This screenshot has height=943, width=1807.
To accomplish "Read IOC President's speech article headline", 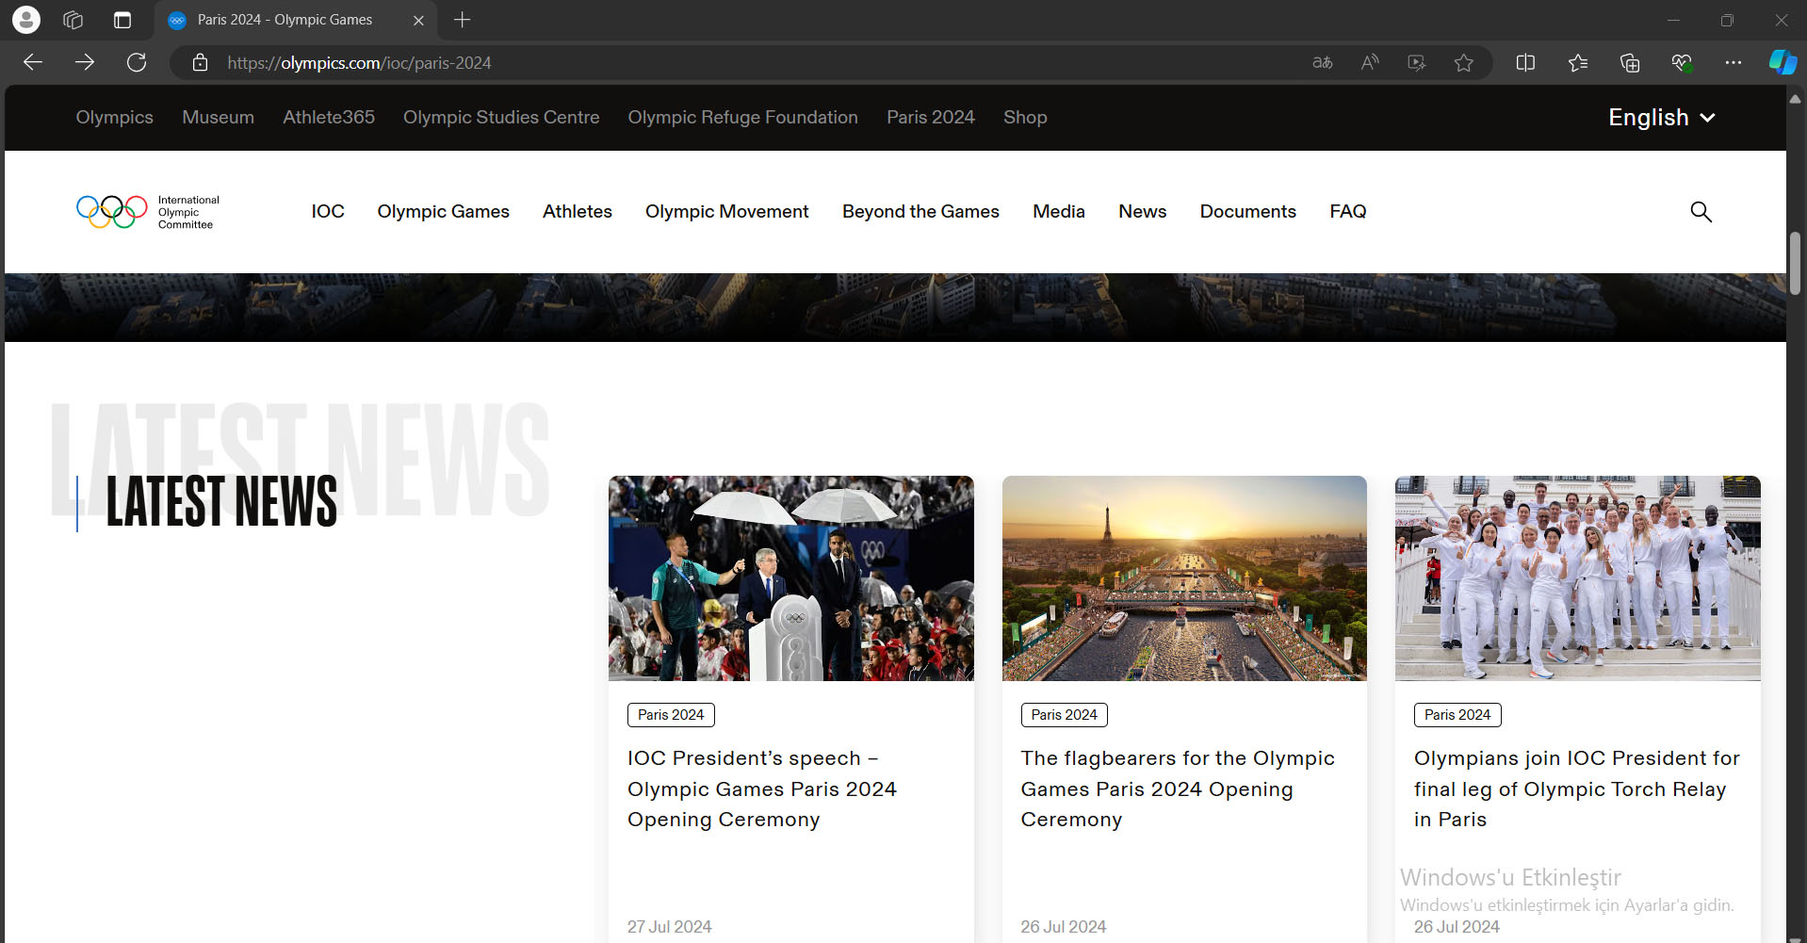I will click(762, 789).
